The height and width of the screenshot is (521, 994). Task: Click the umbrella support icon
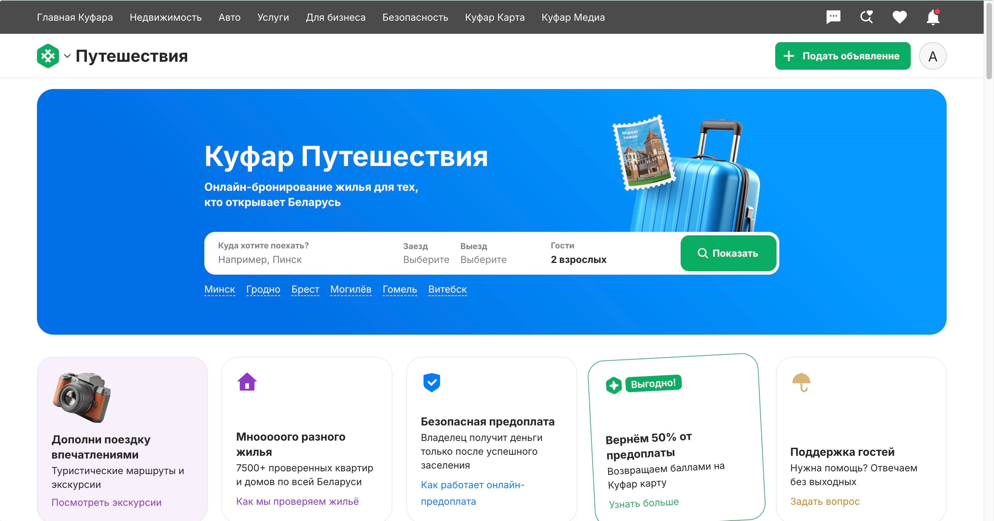(x=801, y=382)
